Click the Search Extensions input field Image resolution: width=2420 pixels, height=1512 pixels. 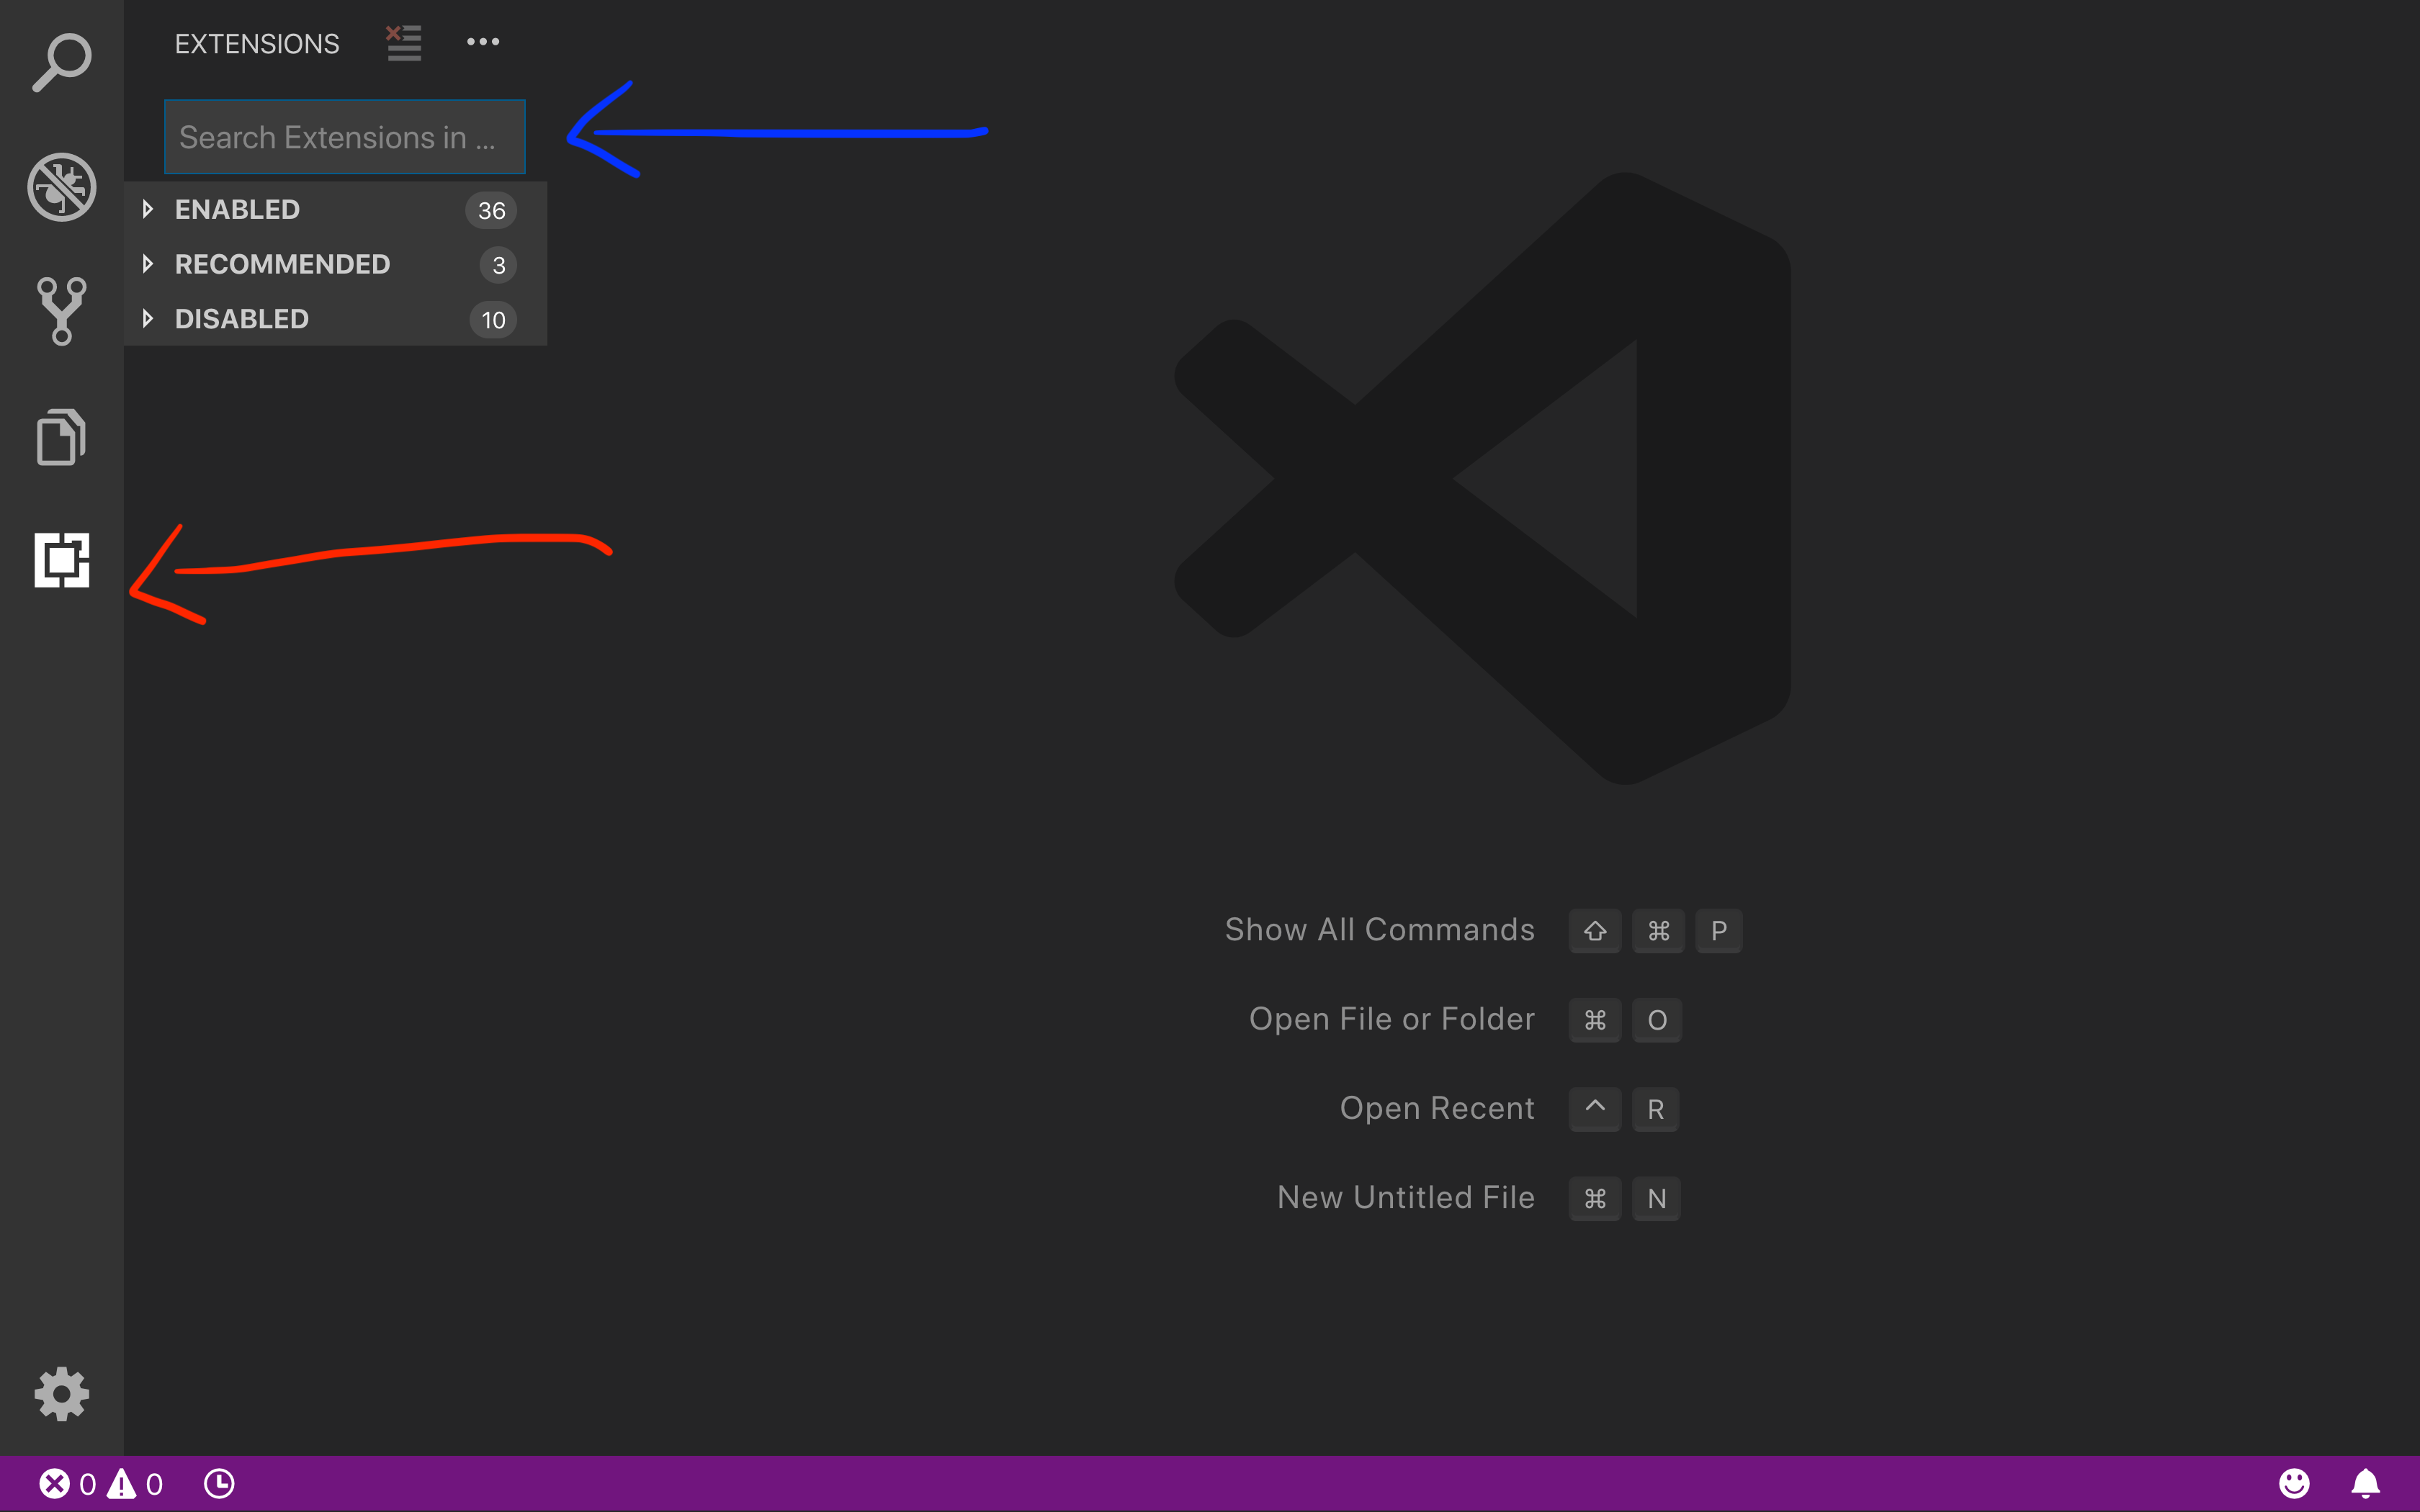click(x=344, y=137)
